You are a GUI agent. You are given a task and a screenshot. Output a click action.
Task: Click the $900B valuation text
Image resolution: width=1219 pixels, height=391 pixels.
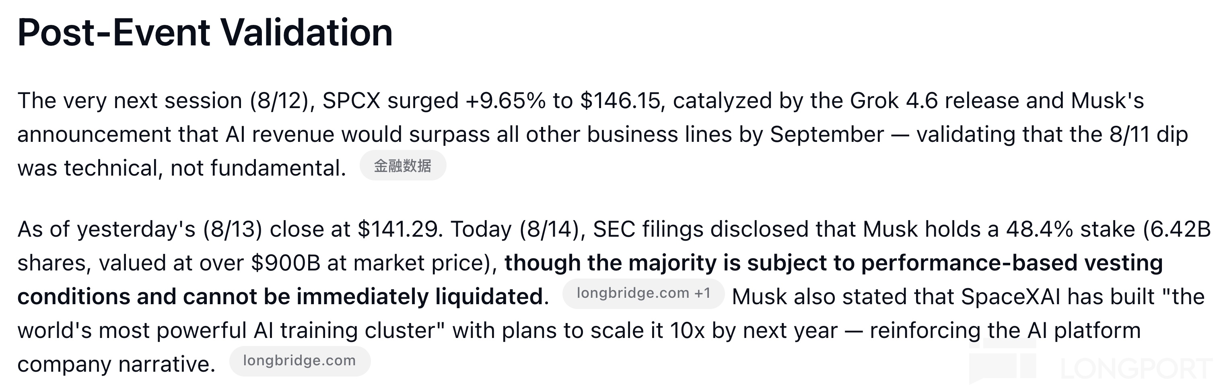pyautogui.click(x=286, y=263)
